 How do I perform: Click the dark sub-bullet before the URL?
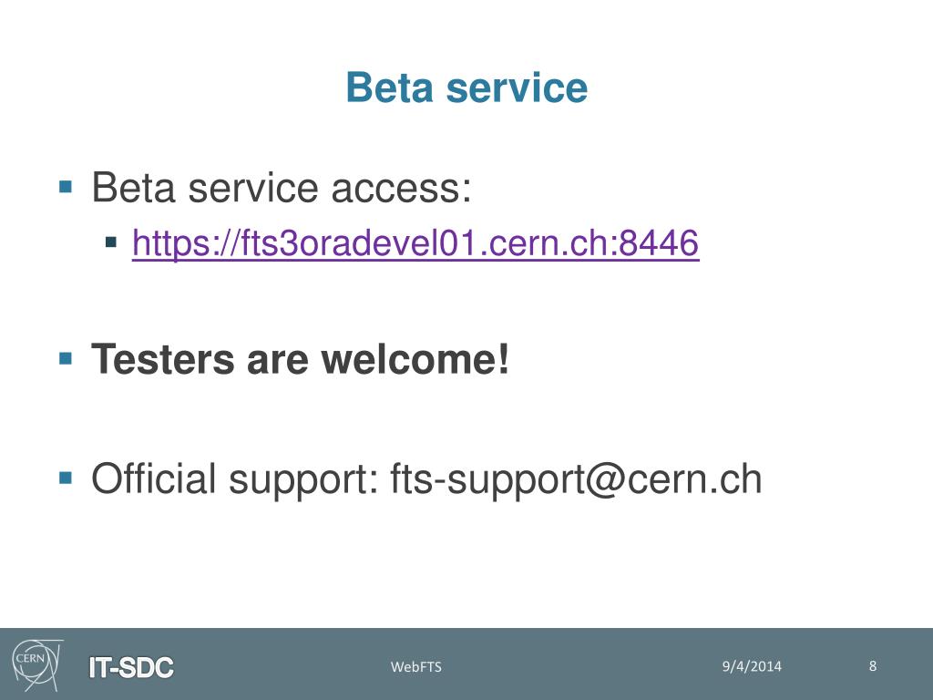[x=110, y=242]
